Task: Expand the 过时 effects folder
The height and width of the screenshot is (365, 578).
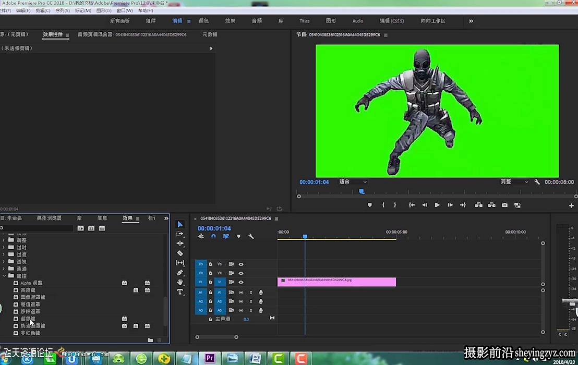Action: tap(4, 247)
